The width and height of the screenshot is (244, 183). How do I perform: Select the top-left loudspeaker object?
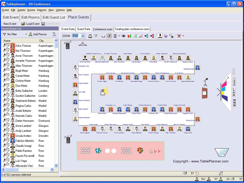pyautogui.click(x=68, y=45)
